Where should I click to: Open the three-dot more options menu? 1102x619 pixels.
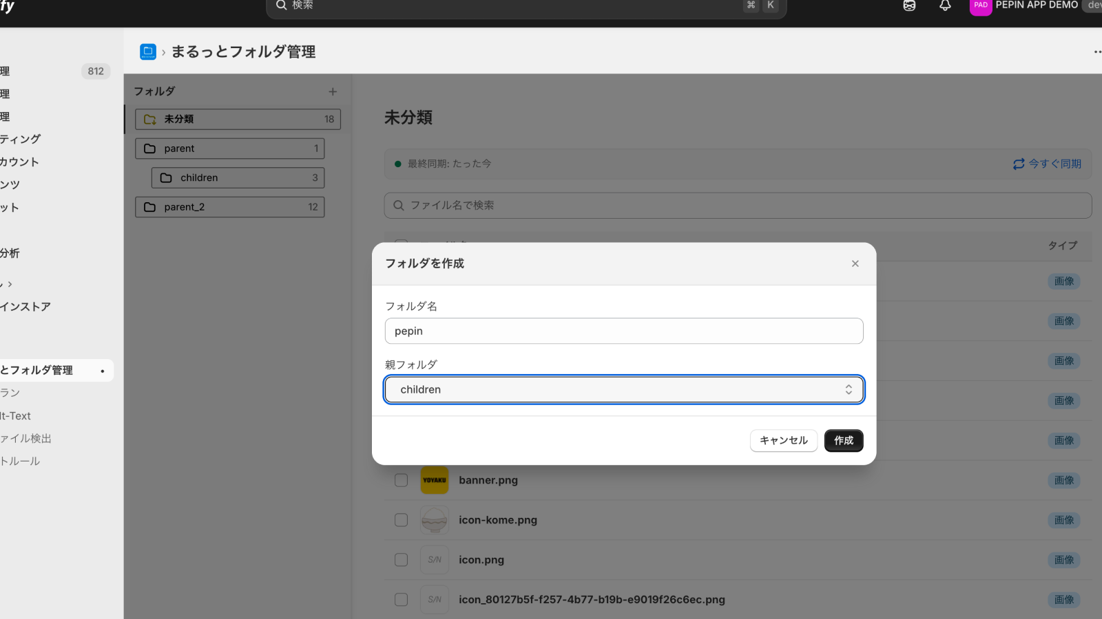point(1096,52)
